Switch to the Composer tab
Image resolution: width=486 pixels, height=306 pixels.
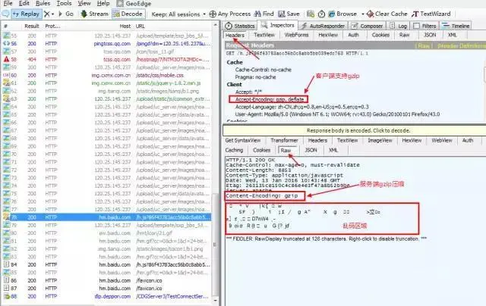pyautogui.click(x=368, y=26)
